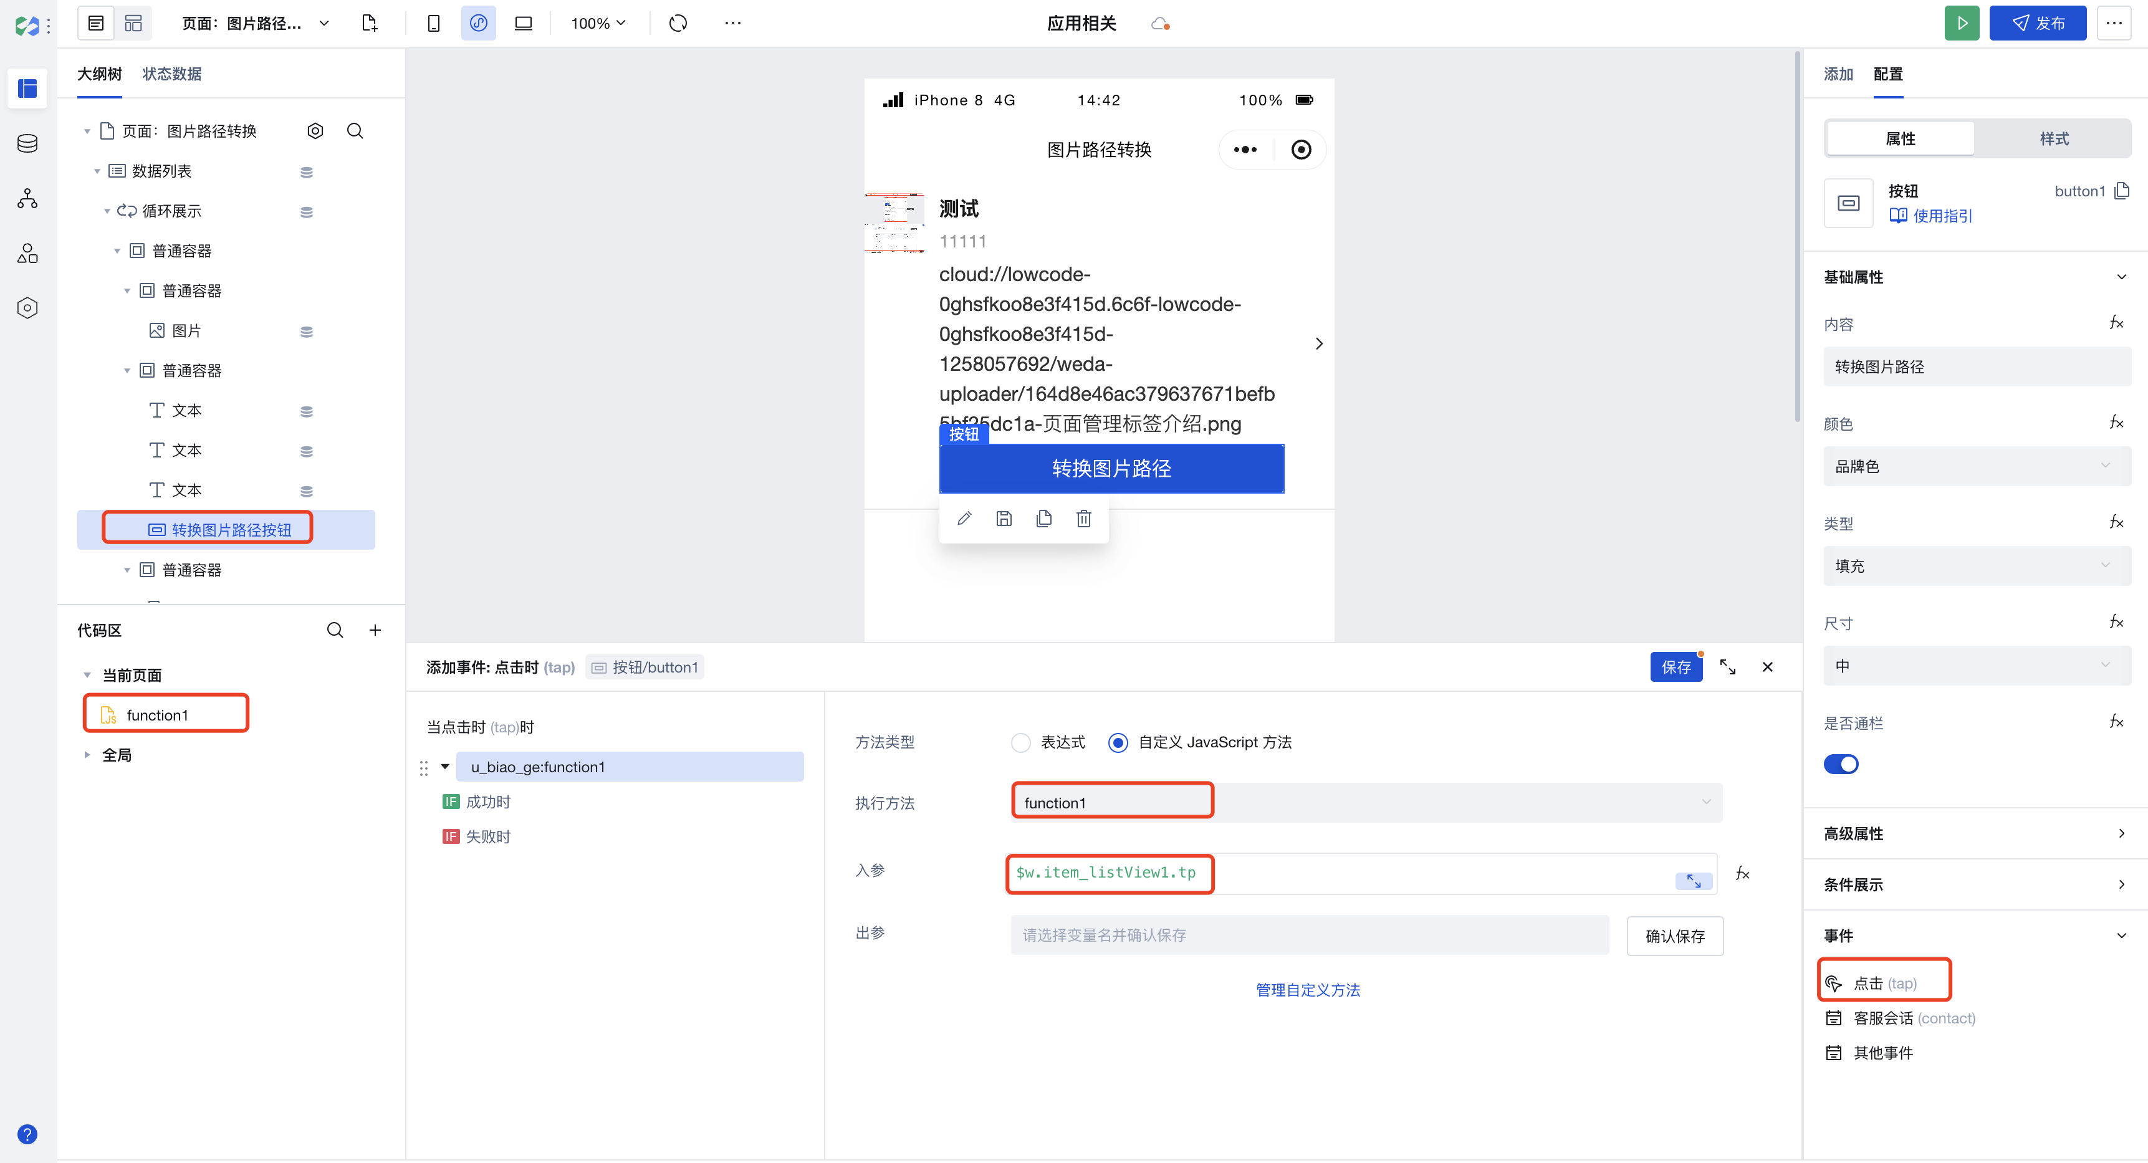The image size is (2148, 1163).
Task: Open the top toolbar more options ellipsis
Action: pyautogui.click(x=733, y=23)
